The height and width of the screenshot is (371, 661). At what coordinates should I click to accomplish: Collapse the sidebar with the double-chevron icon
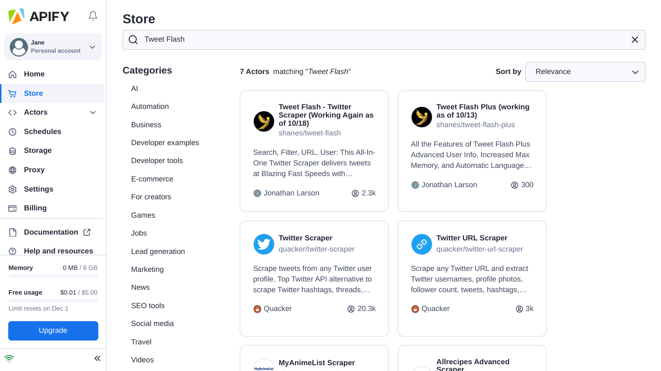[97, 358]
